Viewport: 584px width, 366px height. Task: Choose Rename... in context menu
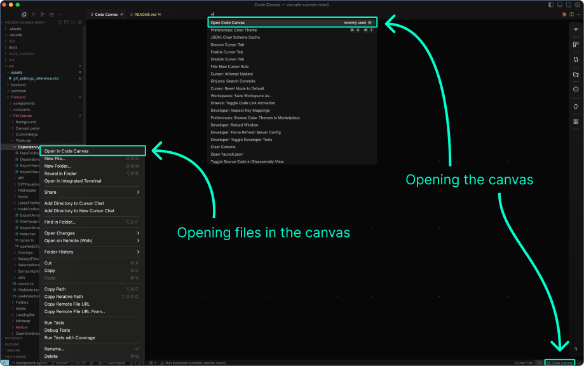coord(92,349)
